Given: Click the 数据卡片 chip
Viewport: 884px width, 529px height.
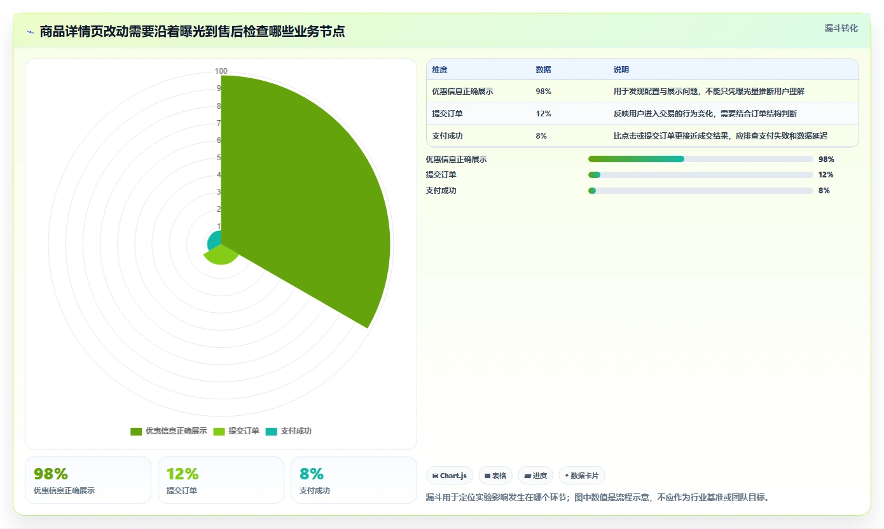Looking at the screenshot, I should (x=582, y=476).
